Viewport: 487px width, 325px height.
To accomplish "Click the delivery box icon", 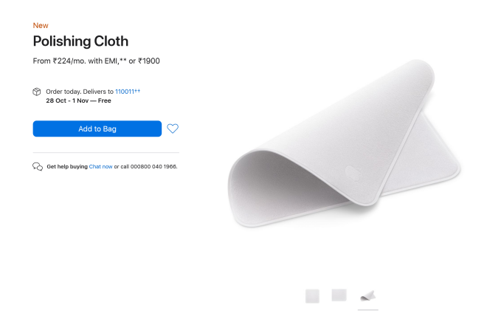I will pos(37,92).
